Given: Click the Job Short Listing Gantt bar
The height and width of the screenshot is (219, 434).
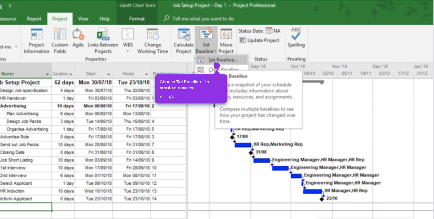Looking at the screenshot, I should tap(262, 160).
